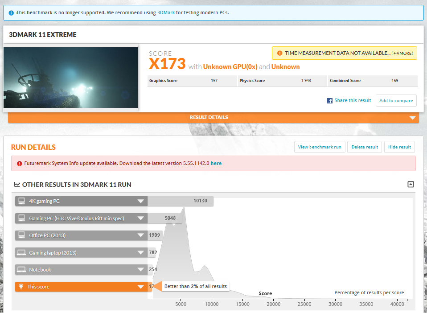Click the X173 score number
This screenshot has width=427, height=313.
(x=167, y=64)
